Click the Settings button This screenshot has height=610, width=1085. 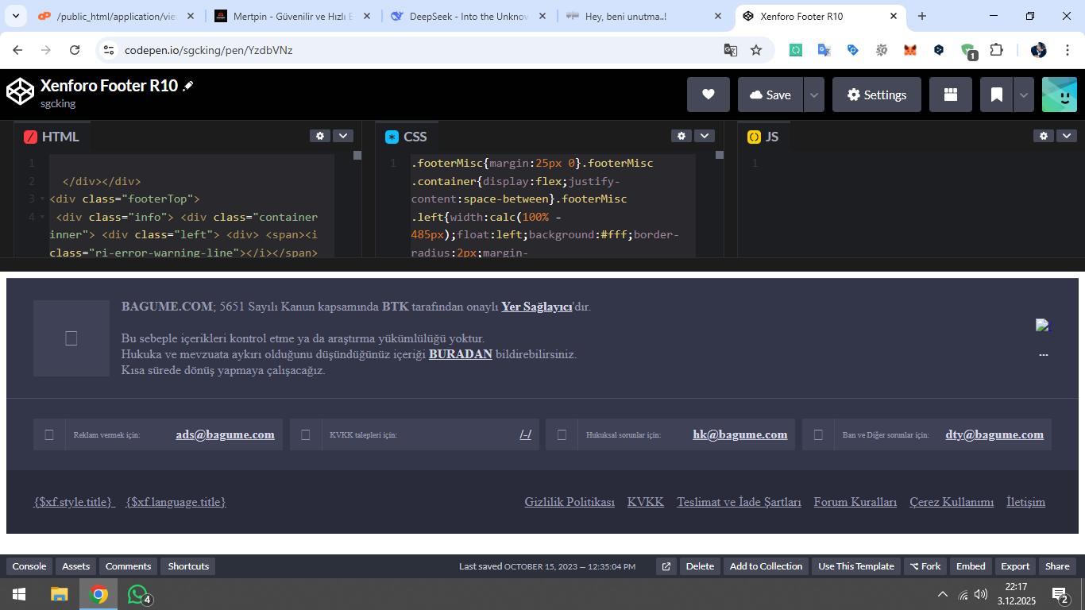click(x=876, y=95)
